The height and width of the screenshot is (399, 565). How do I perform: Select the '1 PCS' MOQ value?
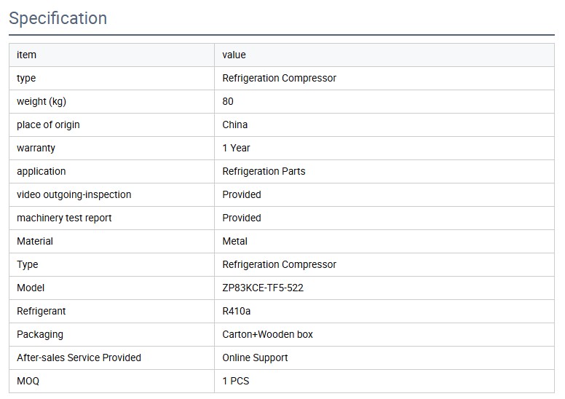(236, 381)
